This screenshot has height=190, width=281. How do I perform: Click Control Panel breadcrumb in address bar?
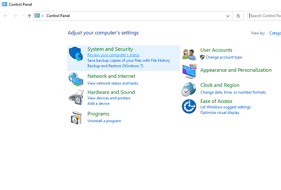(58, 16)
